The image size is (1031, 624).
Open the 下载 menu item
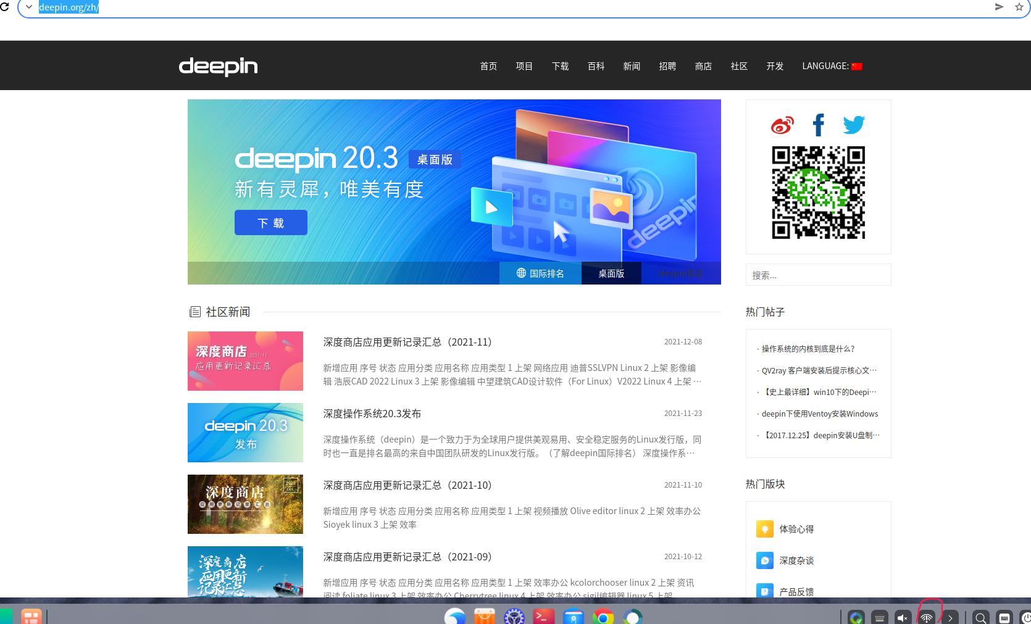(x=559, y=66)
